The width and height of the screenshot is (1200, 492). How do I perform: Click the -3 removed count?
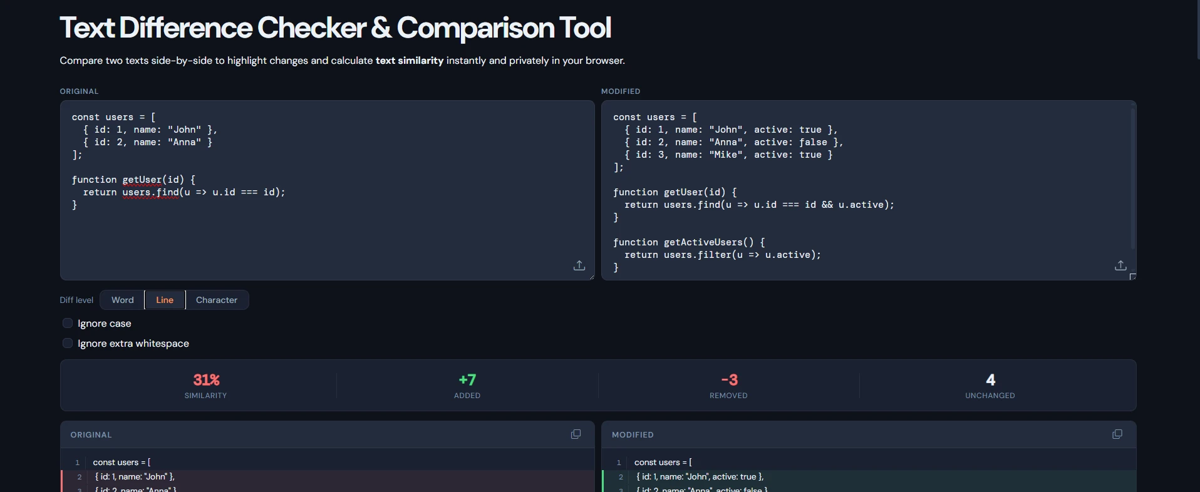(x=729, y=380)
